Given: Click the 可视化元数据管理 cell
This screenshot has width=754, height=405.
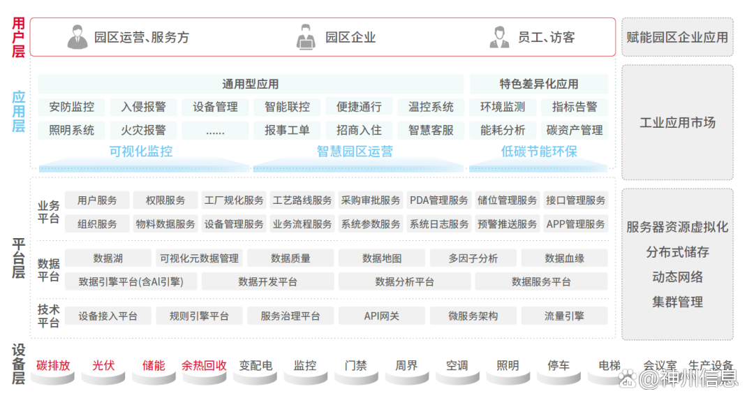Looking at the screenshot, I should 199,258.
